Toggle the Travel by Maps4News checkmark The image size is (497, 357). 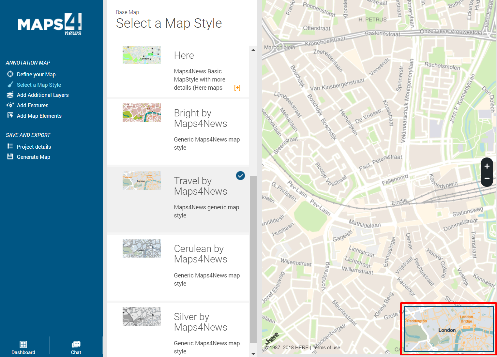coord(240,176)
